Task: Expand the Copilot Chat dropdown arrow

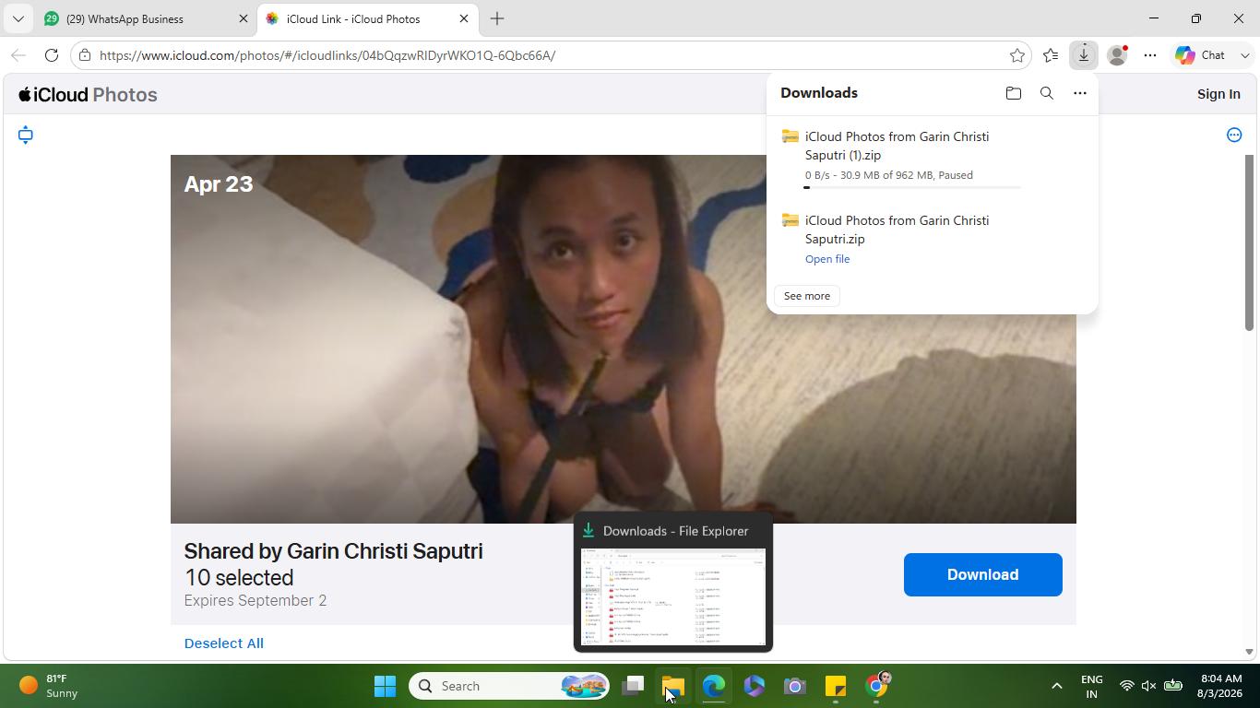Action: 1244,55
